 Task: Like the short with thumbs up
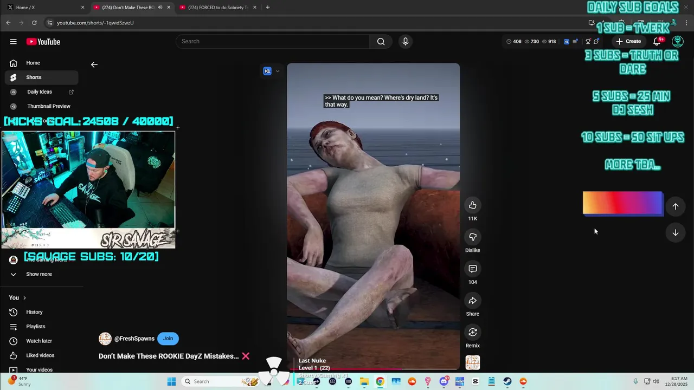coord(472,205)
